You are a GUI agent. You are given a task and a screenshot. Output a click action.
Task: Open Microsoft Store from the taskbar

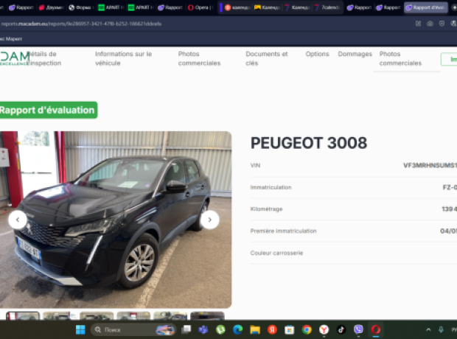click(x=290, y=329)
